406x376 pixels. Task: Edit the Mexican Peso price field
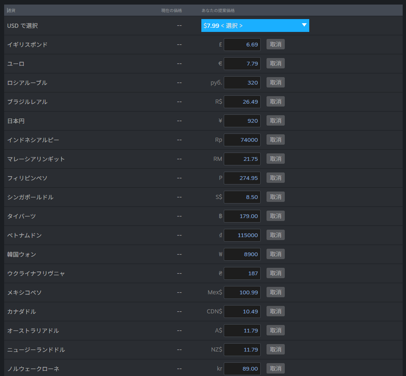click(242, 293)
